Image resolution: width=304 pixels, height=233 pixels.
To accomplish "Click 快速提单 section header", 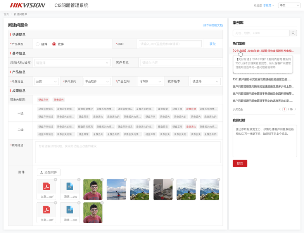I will click(x=19, y=34).
